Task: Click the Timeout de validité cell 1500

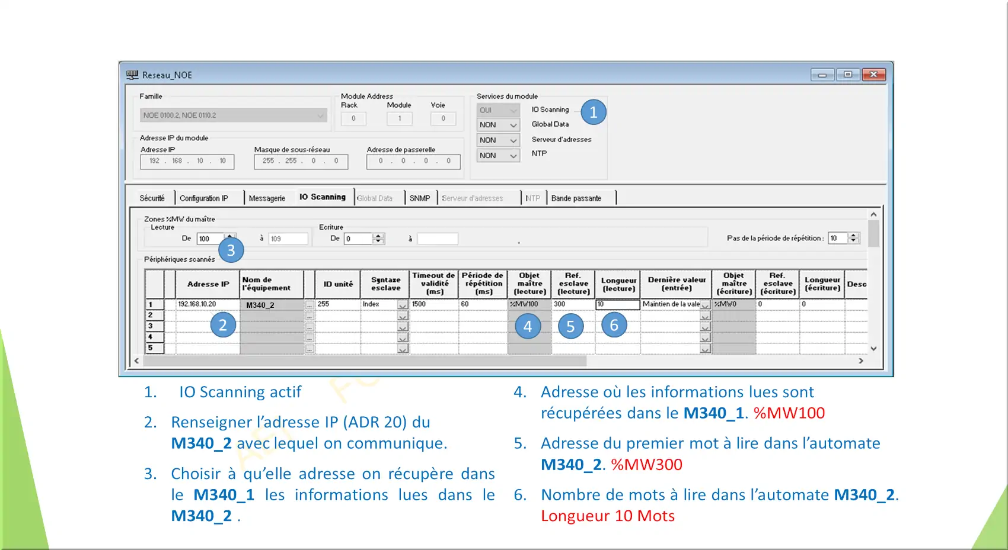Action: (x=434, y=304)
